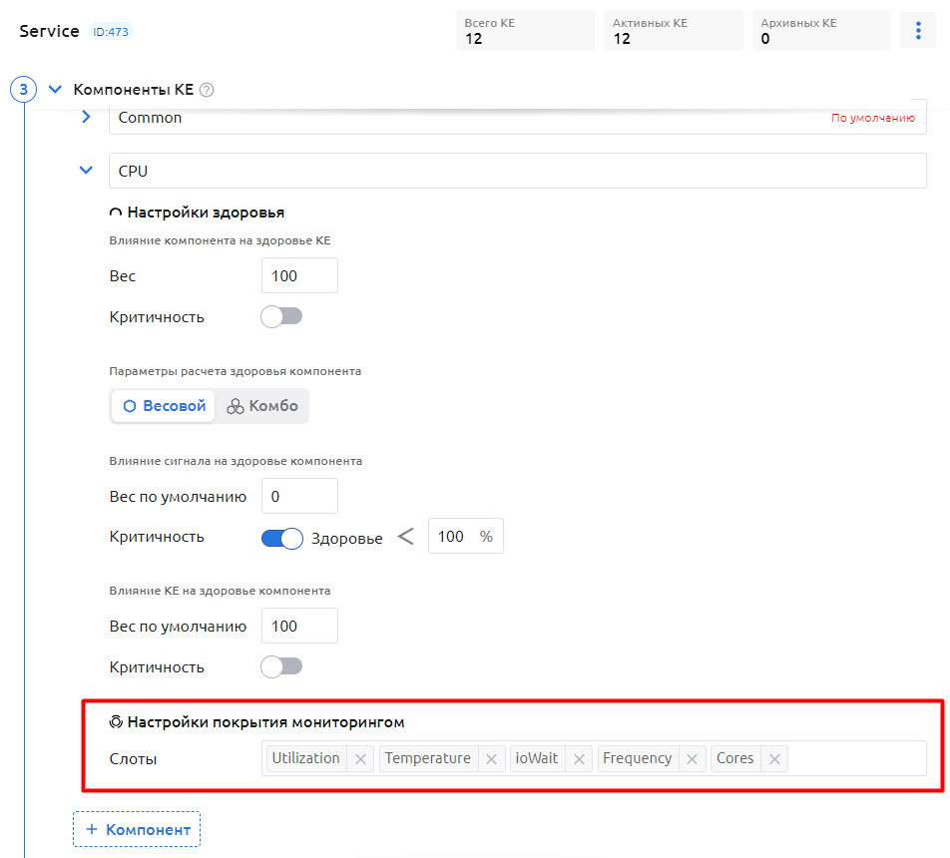This screenshot has height=858, width=950.
Task: Click the CPU component name field
Action: point(517,171)
